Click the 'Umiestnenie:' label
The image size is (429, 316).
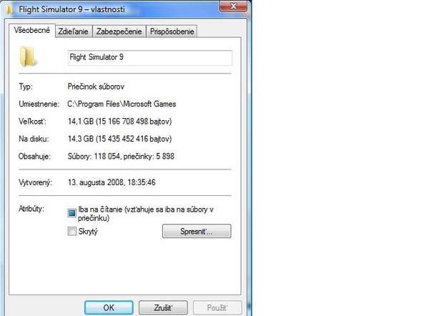click(39, 104)
